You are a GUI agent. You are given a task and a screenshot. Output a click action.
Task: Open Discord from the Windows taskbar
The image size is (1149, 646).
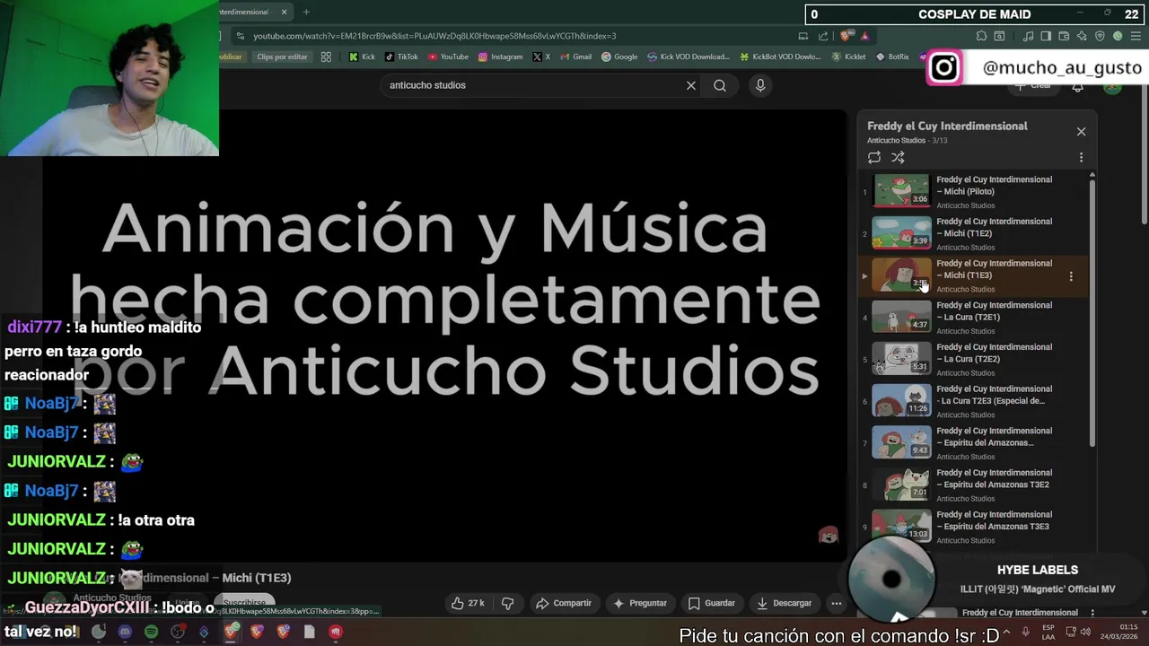pyautogui.click(x=125, y=632)
